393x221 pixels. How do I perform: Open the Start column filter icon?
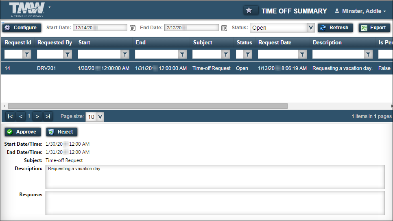point(125,54)
